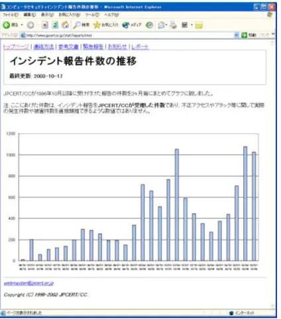Click the アドレス(D) address bar label
Viewport: 281px width, 319px height.
(x=9, y=35)
